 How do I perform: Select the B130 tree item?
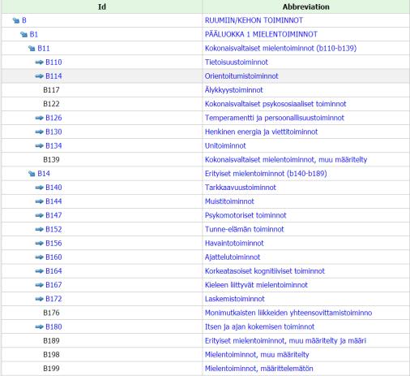coord(53,132)
